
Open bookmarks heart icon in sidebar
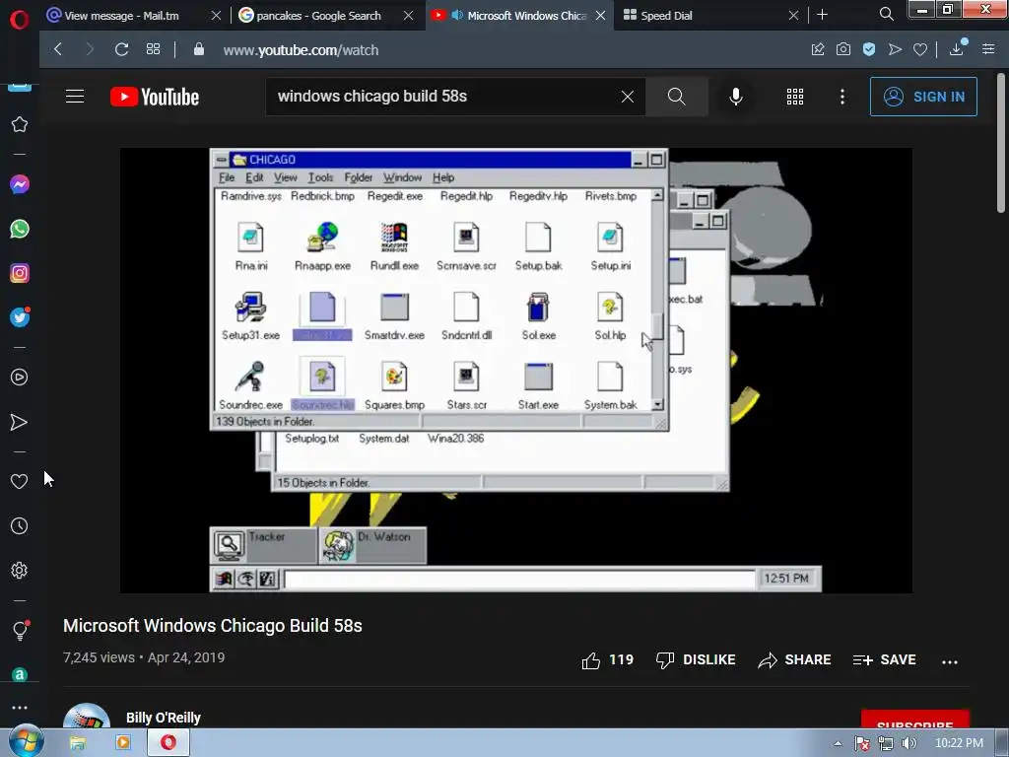point(20,481)
